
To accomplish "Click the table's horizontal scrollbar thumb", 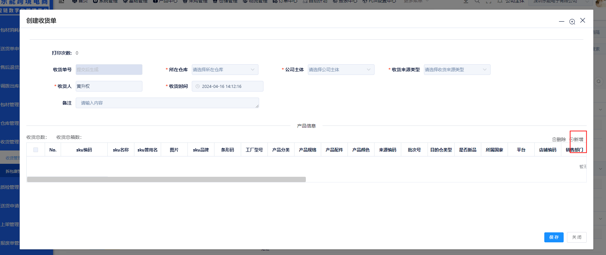I will [x=166, y=179].
